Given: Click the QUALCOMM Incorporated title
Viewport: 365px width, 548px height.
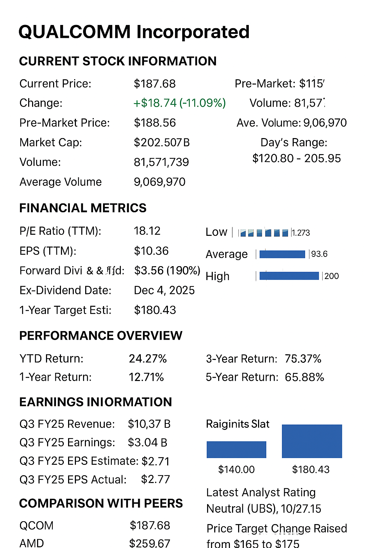Looking at the screenshot, I should coord(134,32).
